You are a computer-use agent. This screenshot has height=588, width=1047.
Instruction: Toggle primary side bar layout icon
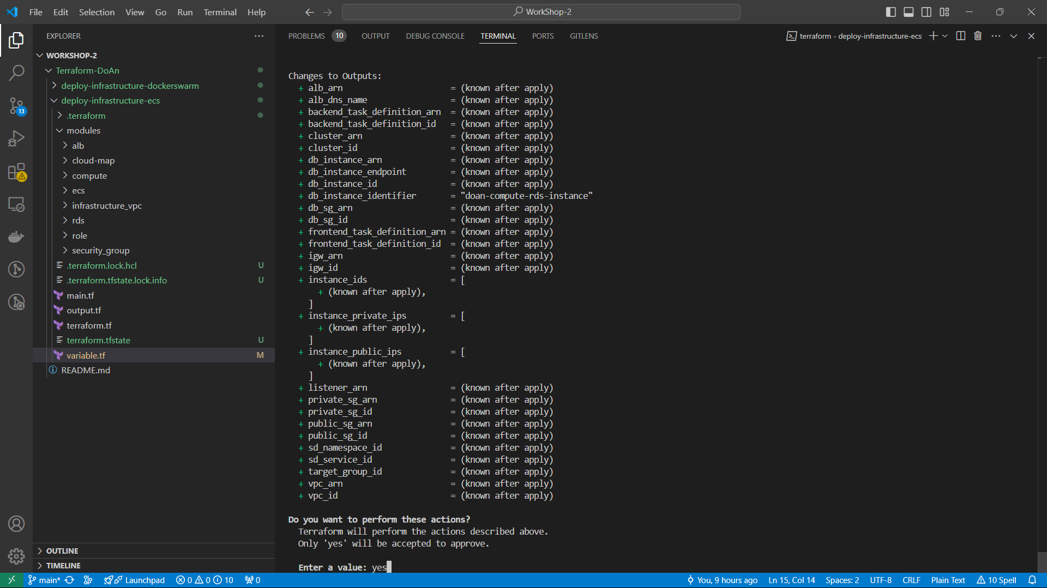click(x=891, y=12)
